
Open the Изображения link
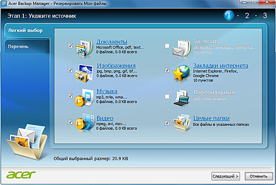pos(116,66)
